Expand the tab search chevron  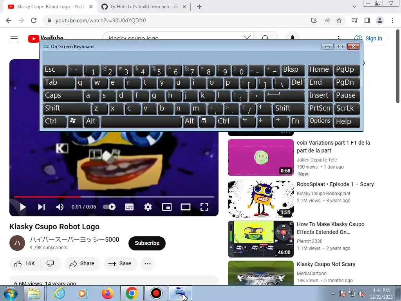click(354, 7)
